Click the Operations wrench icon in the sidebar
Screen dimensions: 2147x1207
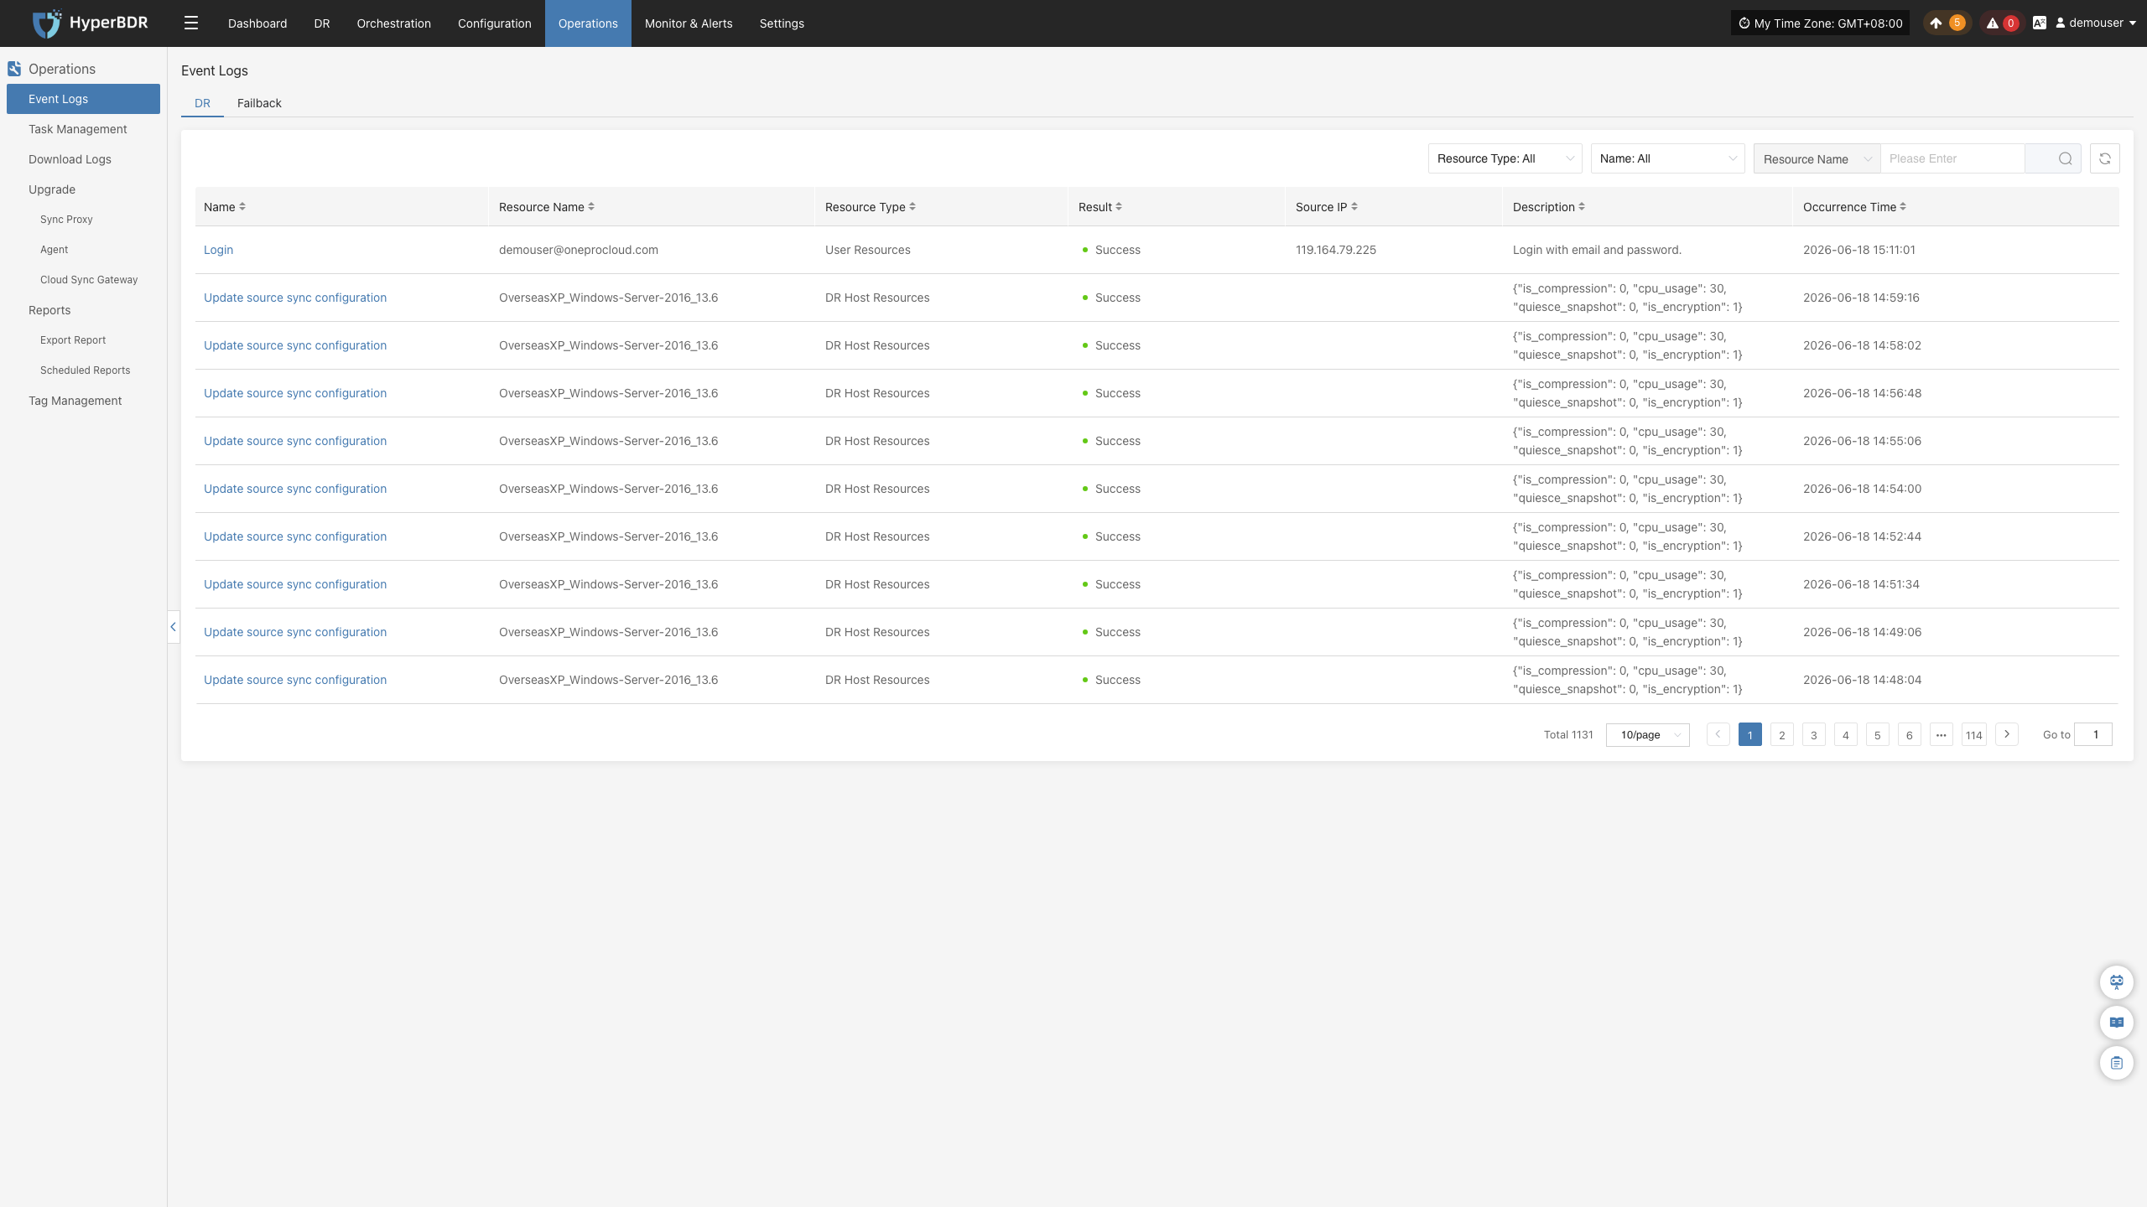point(14,69)
